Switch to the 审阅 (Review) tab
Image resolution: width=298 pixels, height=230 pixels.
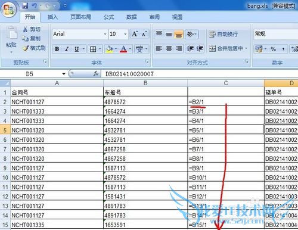point(154,17)
